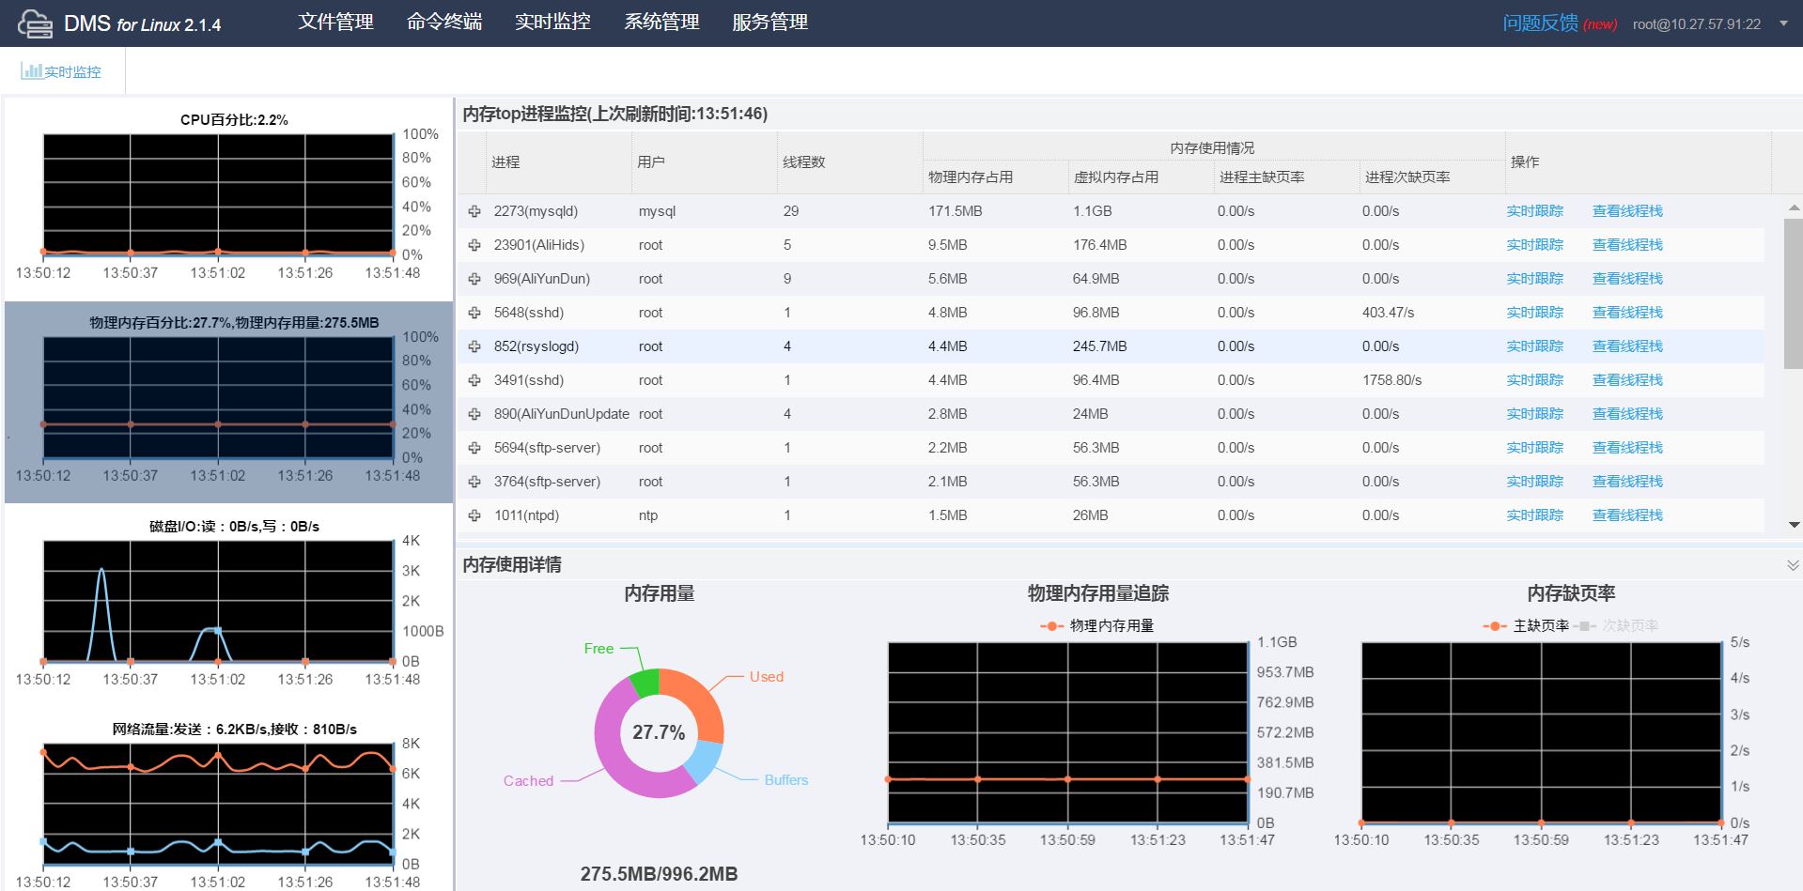Click the green Free donut segment

click(x=646, y=683)
